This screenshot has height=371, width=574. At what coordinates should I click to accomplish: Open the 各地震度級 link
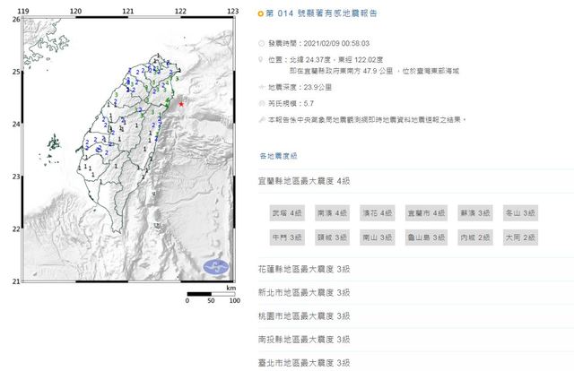pos(279,156)
